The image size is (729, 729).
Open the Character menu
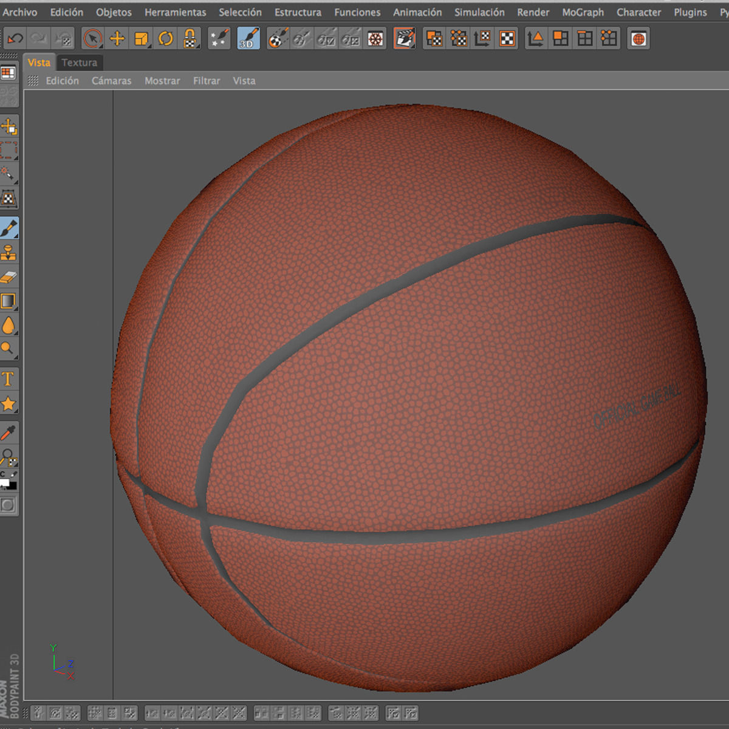point(638,12)
